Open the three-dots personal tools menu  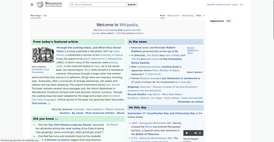pyautogui.click(x=241, y=4)
